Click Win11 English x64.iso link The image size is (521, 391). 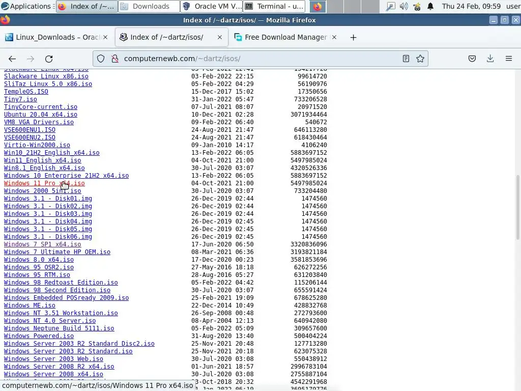click(x=43, y=160)
